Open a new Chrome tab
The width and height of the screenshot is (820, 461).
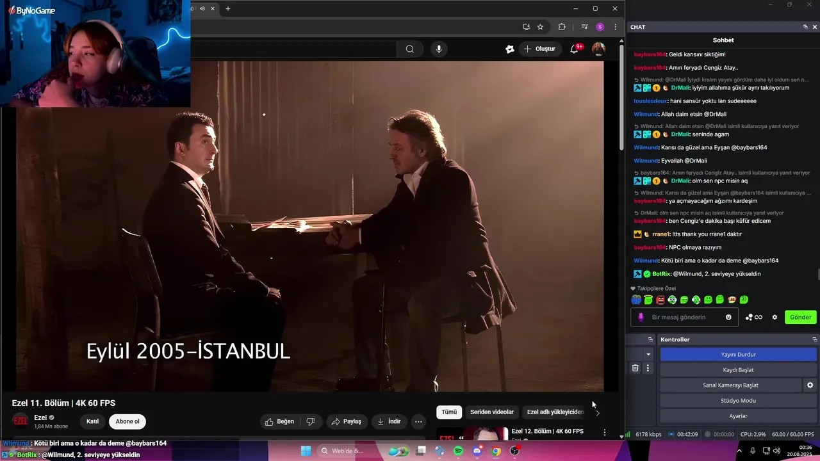click(227, 8)
